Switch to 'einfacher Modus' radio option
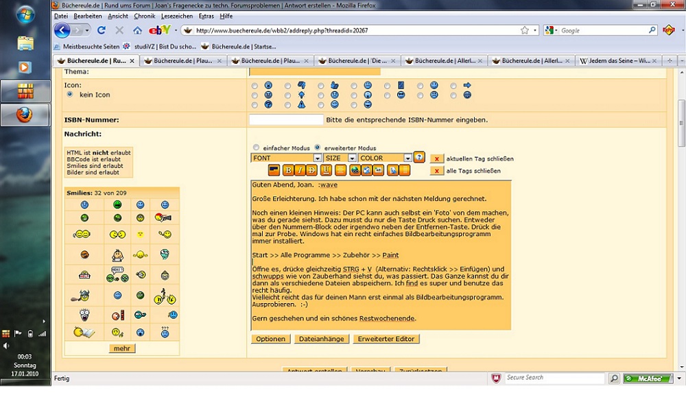This screenshot has width=686, height=393. pos(256,147)
